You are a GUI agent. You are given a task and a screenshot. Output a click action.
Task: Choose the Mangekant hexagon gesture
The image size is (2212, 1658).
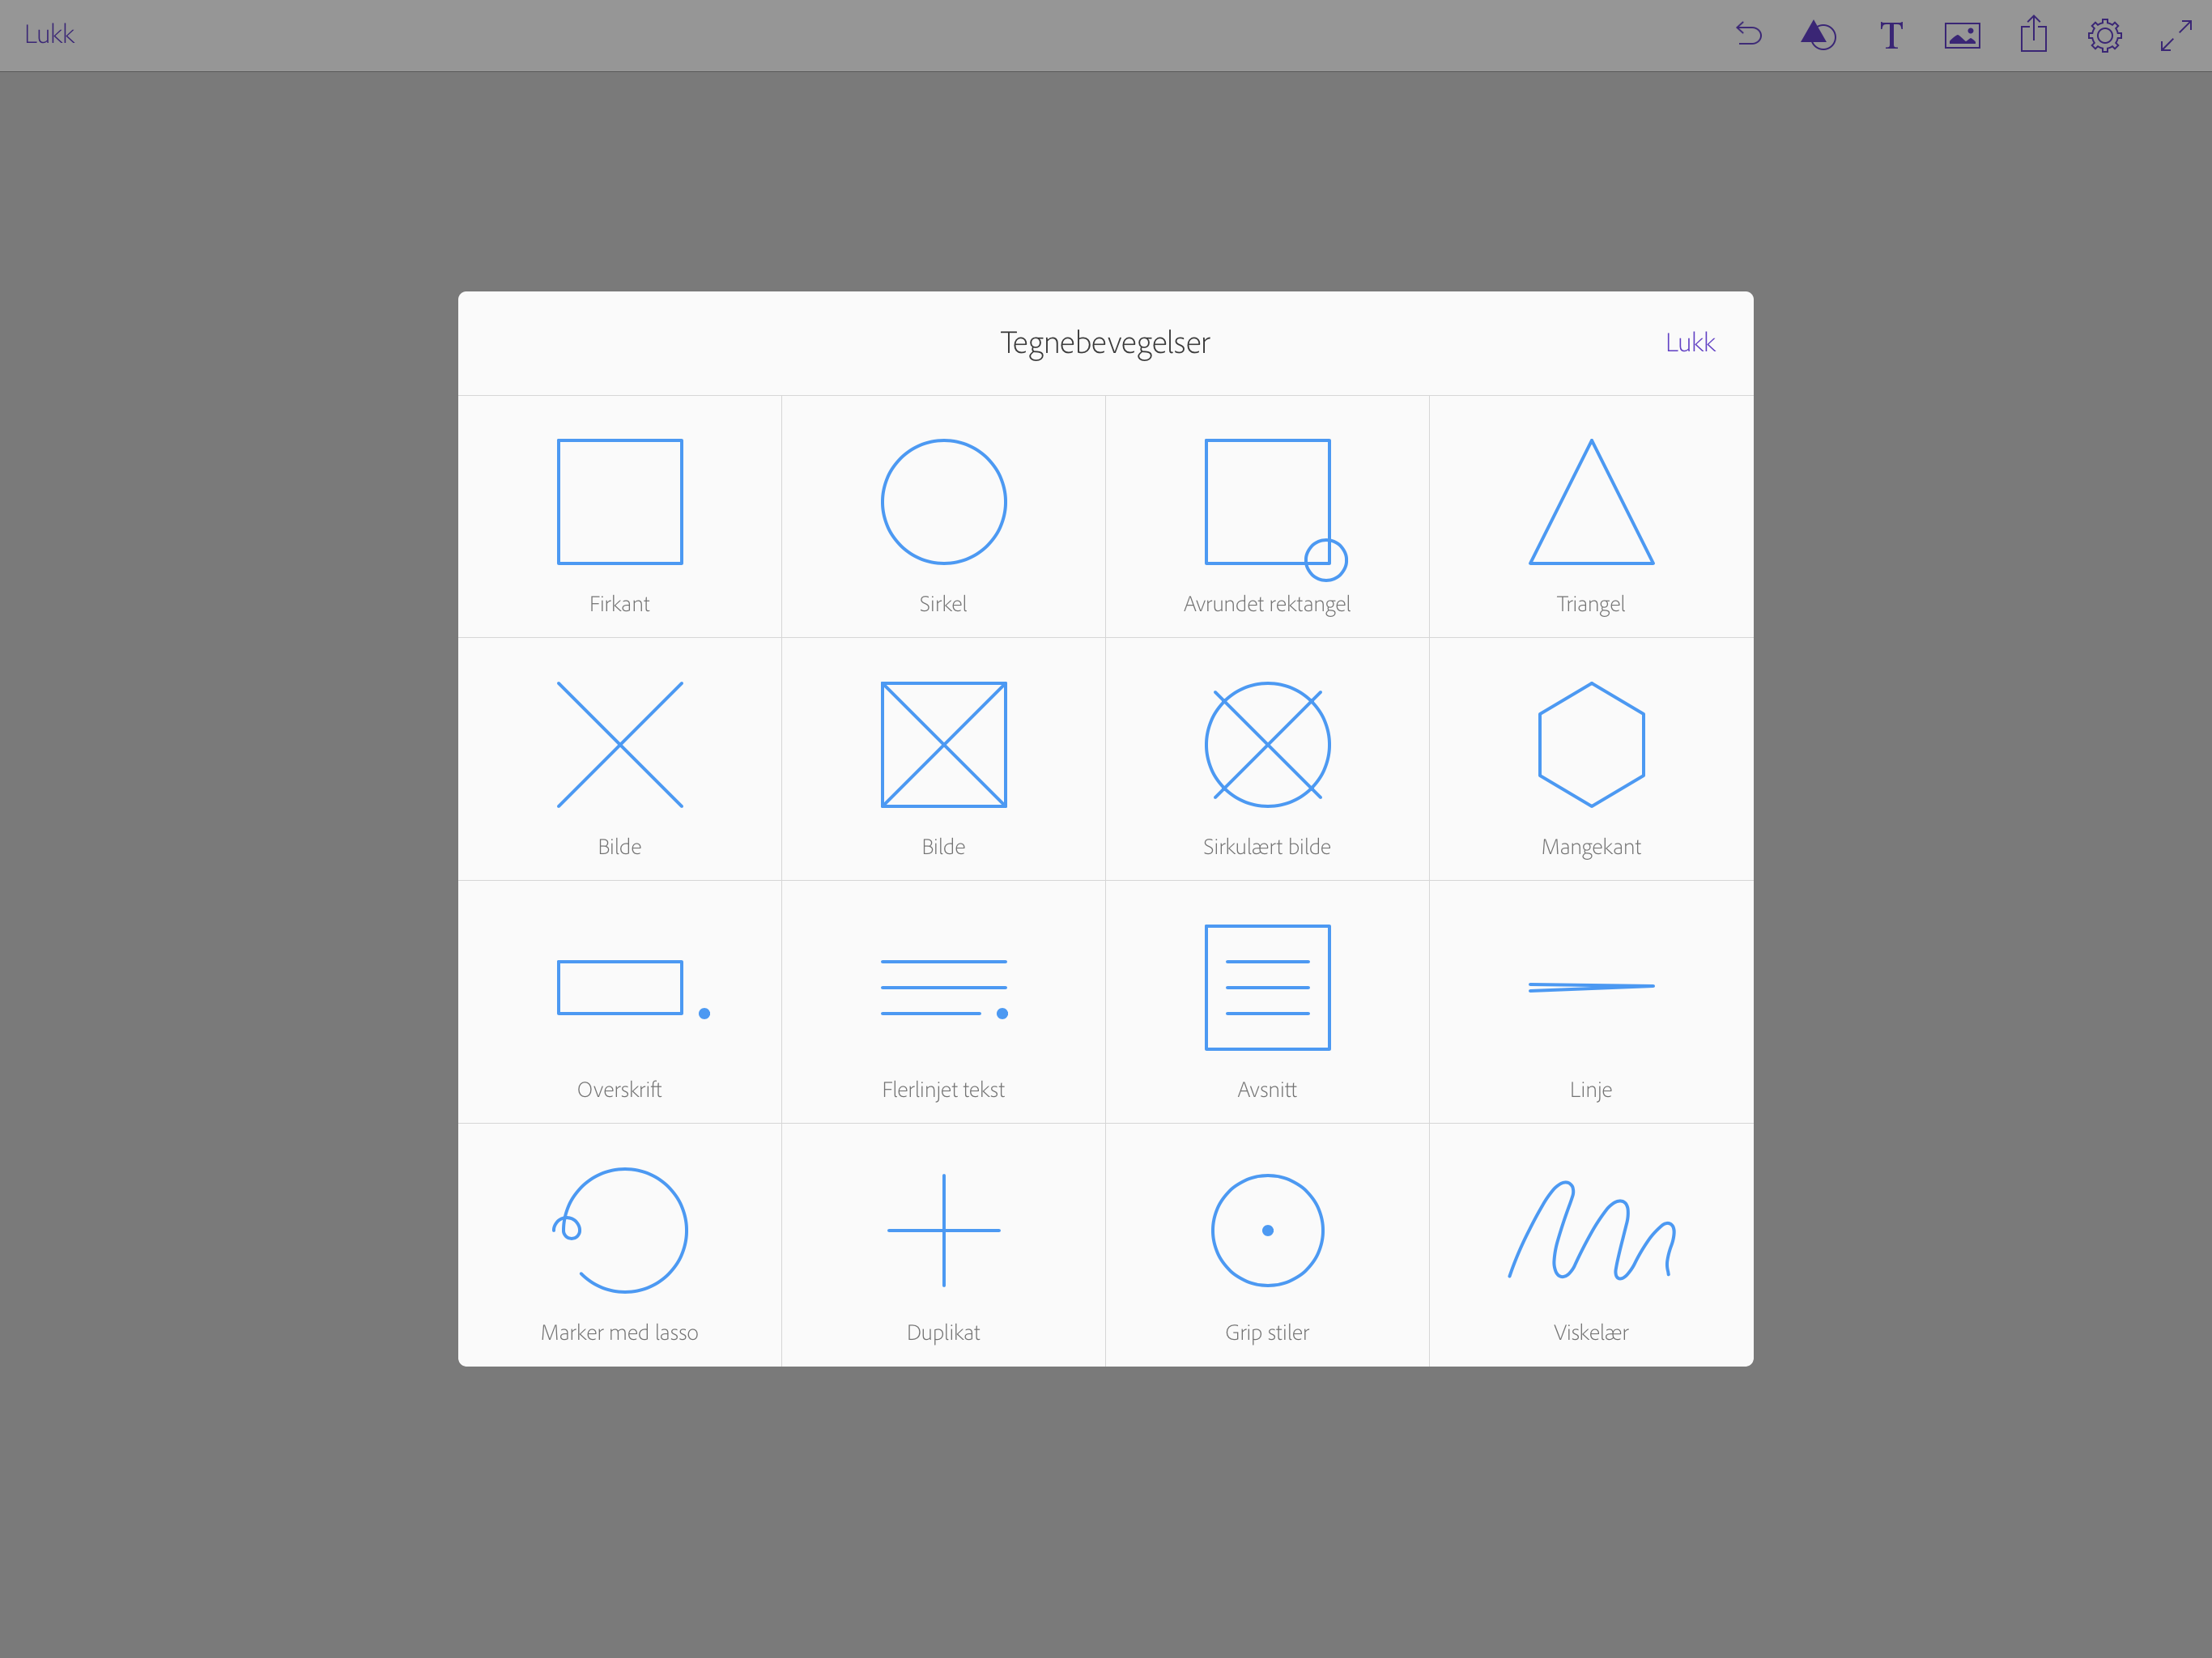pyautogui.click(x=1590, y=760)
